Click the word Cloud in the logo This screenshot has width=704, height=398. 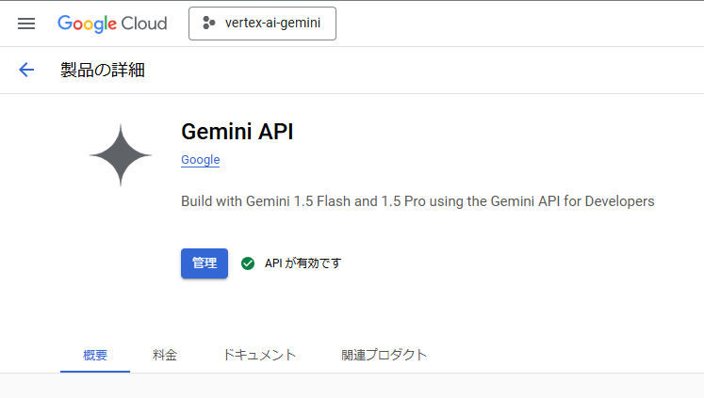tap(144, 24)
